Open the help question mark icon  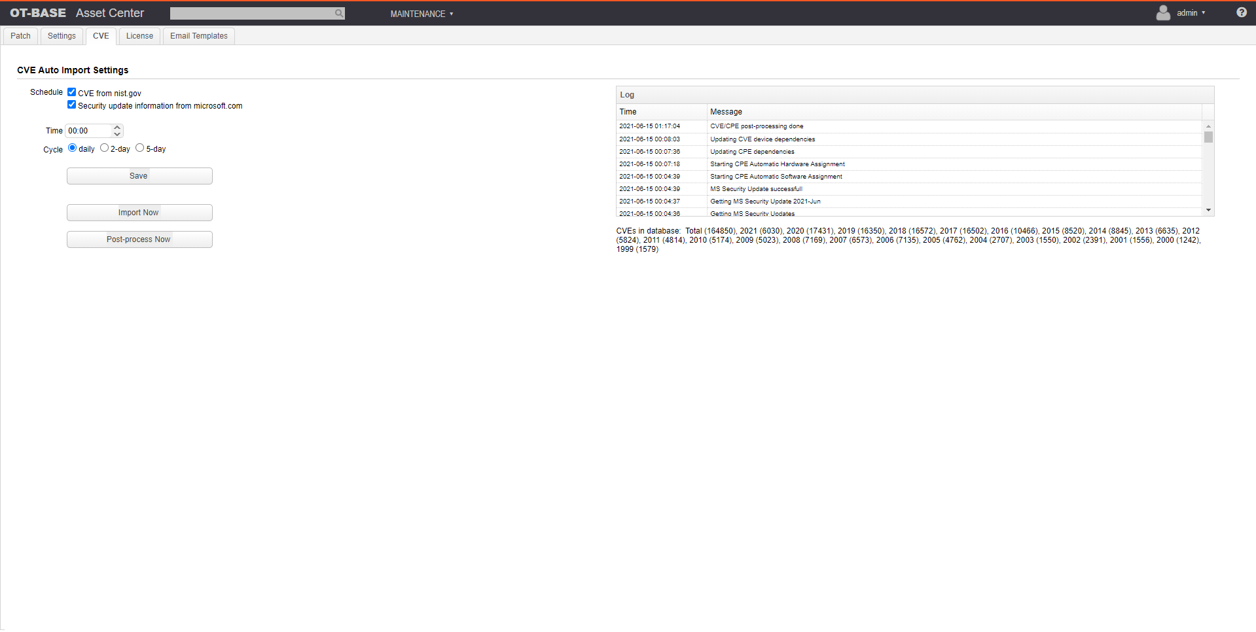pyautogui.click(x=1241, y=12)
